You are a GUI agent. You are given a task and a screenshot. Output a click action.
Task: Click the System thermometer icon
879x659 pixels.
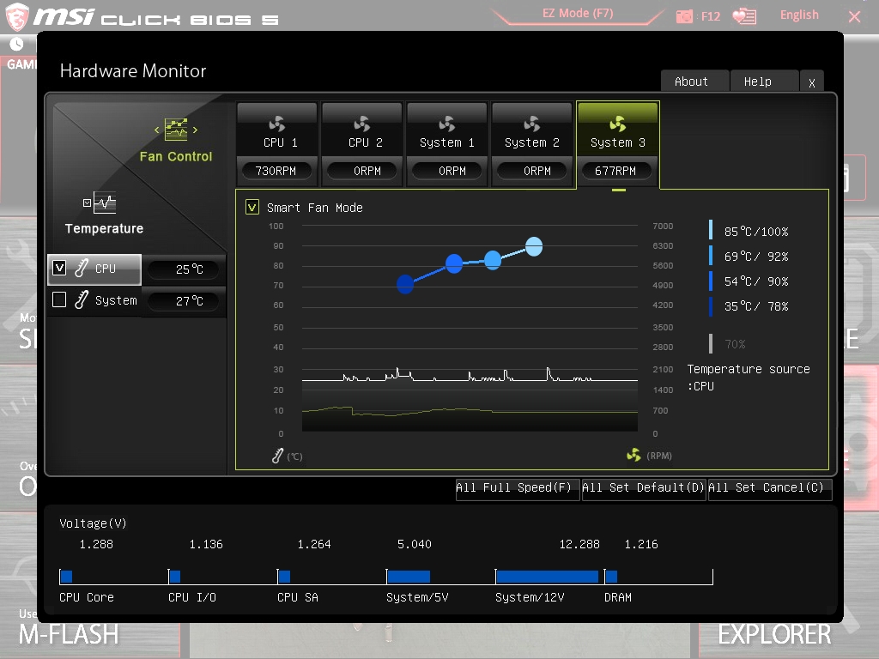click(82, 300)
